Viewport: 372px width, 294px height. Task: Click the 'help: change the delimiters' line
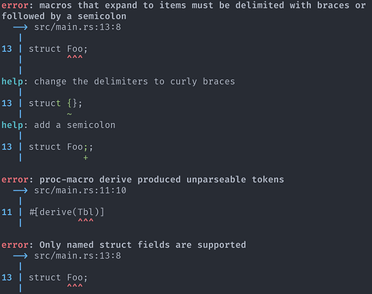[x=118, y=82]
